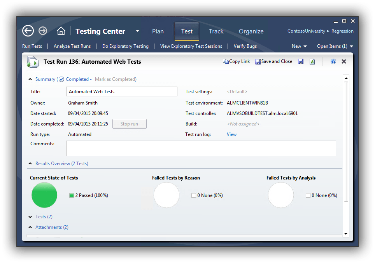Open Run Tests
This screenshot has height=263, width=375.
pos(32,46)
